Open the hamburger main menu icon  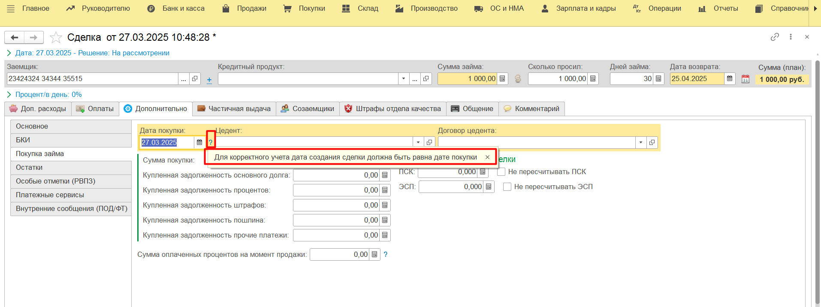tap(11, 9)
